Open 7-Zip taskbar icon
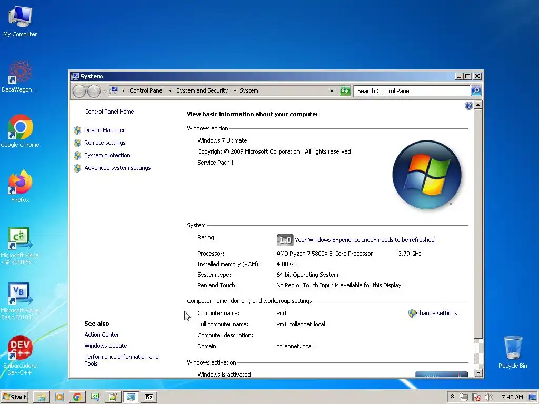The width and height of the screenshot is (539, 404). click(149, 397)
